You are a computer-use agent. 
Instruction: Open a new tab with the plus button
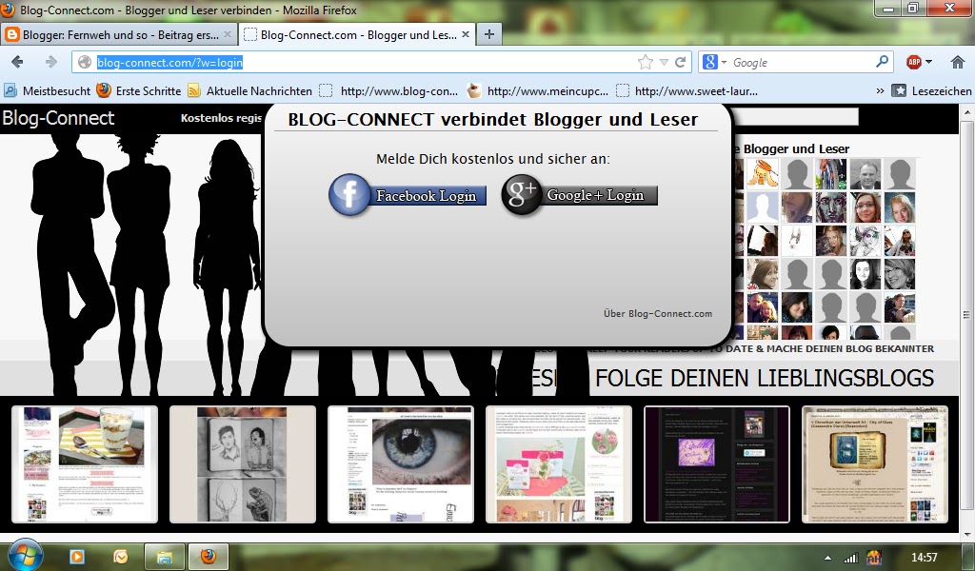[489, 35]
